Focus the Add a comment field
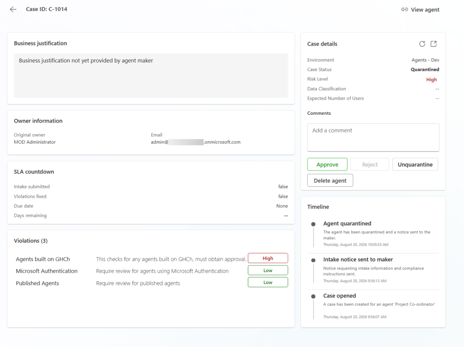464x347 pixels. pyautogui.click(x=373, y=137)
